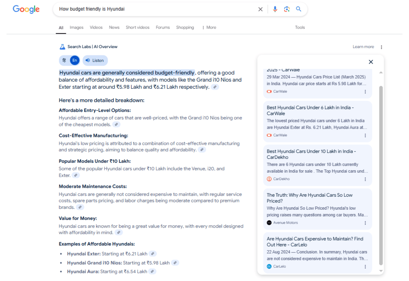Close the sources side panel
This screenshot has height=281, width=409.
371,62
